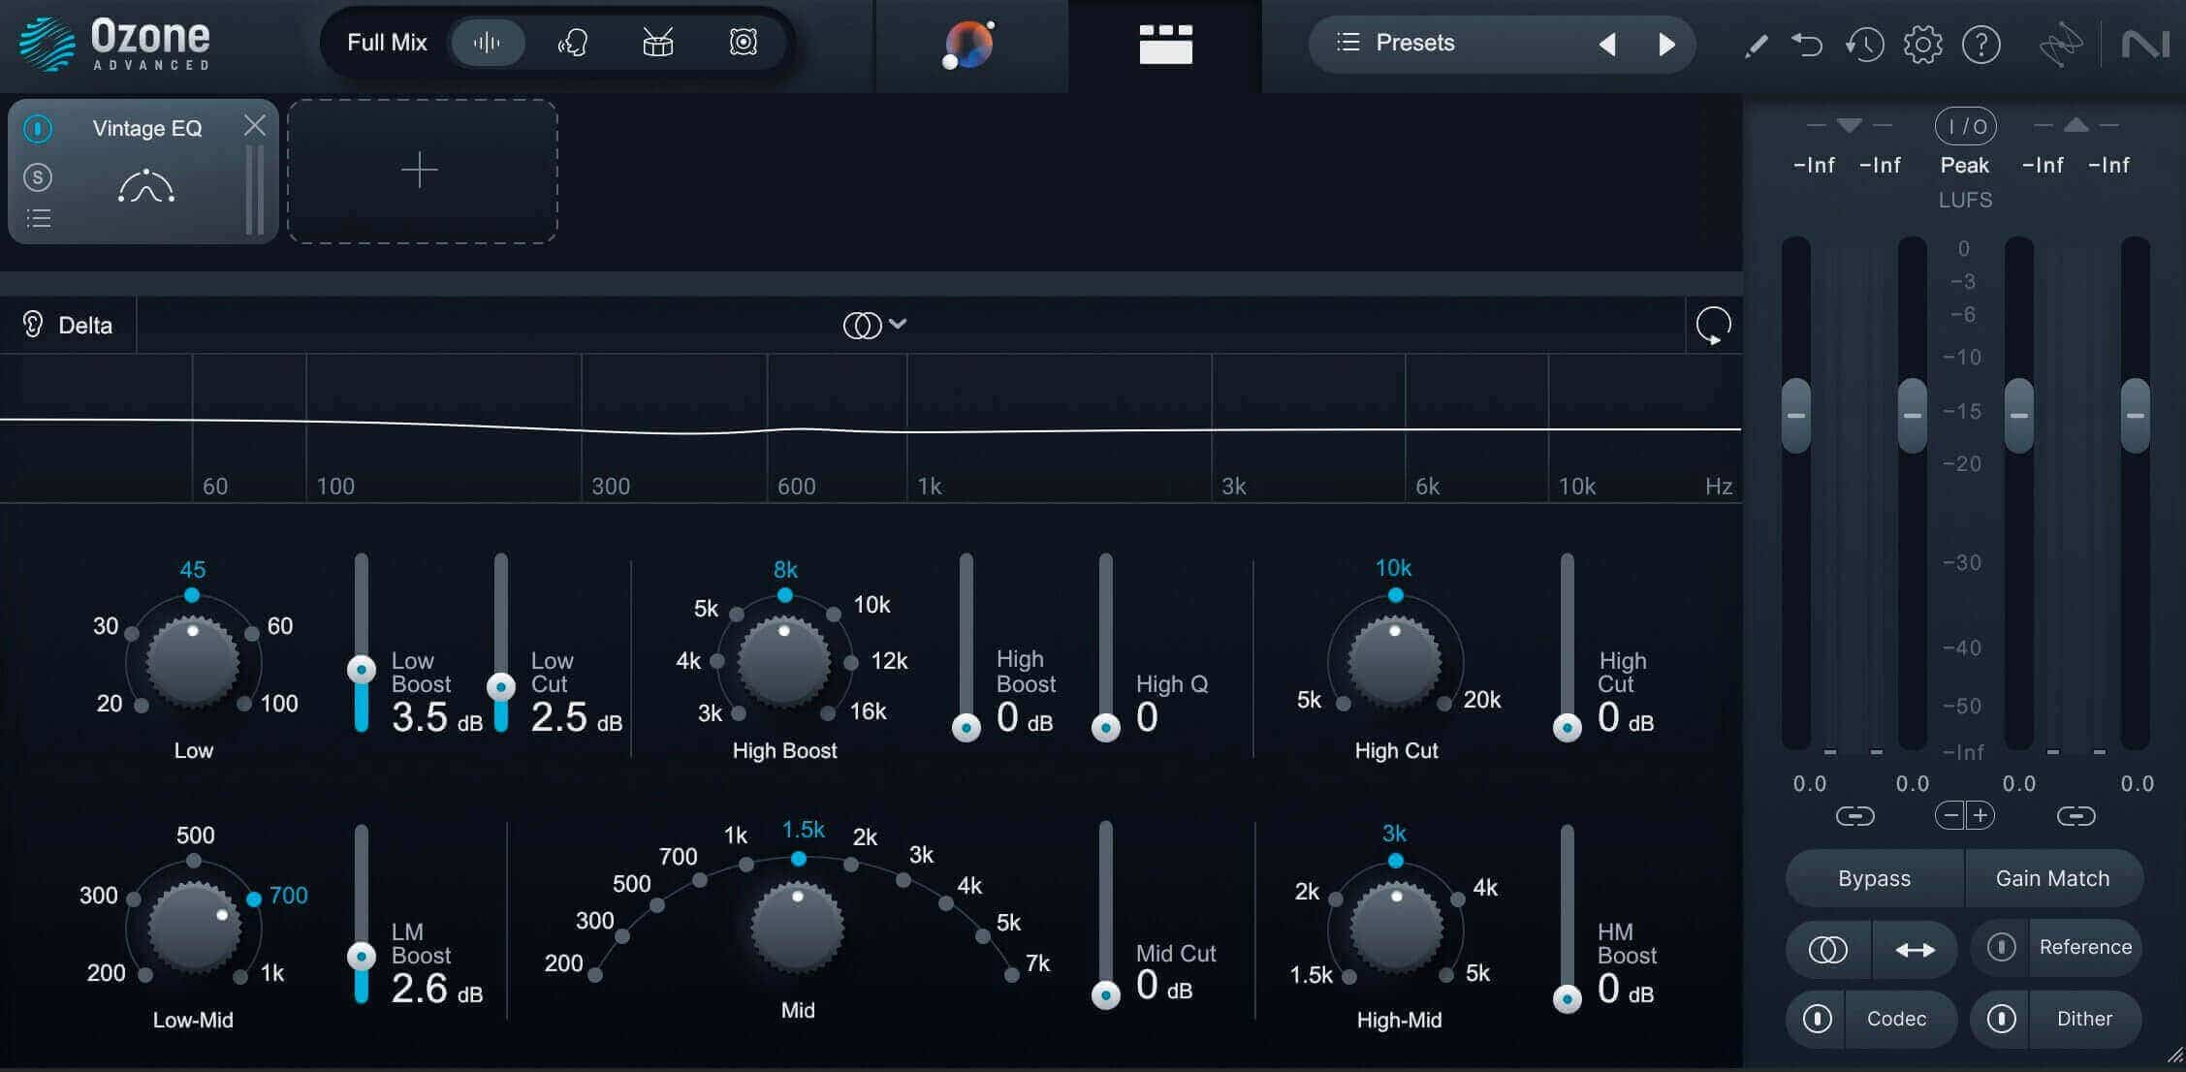The image size is (2186, 1072).
Task: Toggle Delta listening mode
Action: point(68,325)
